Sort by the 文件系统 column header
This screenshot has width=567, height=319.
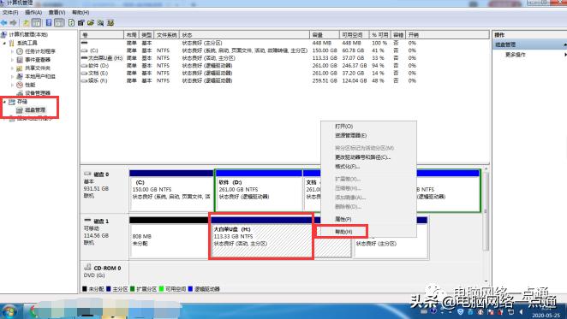[x=167, y=35]
